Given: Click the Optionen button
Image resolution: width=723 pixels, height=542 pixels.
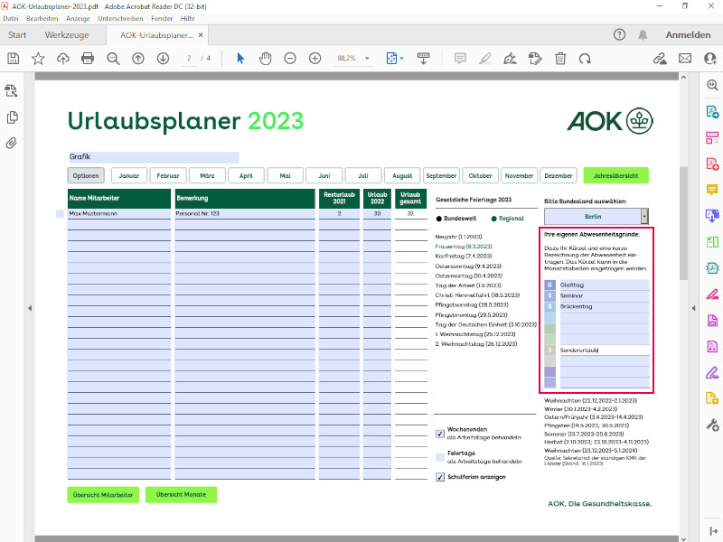Looking at the screenshot, I should (86, 175).
